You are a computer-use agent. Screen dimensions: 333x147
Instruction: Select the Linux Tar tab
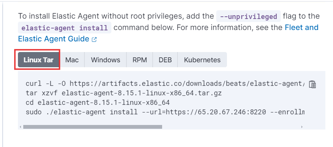pos(39,60)
